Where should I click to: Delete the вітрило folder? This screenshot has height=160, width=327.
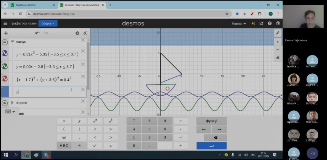coord(83,101)
